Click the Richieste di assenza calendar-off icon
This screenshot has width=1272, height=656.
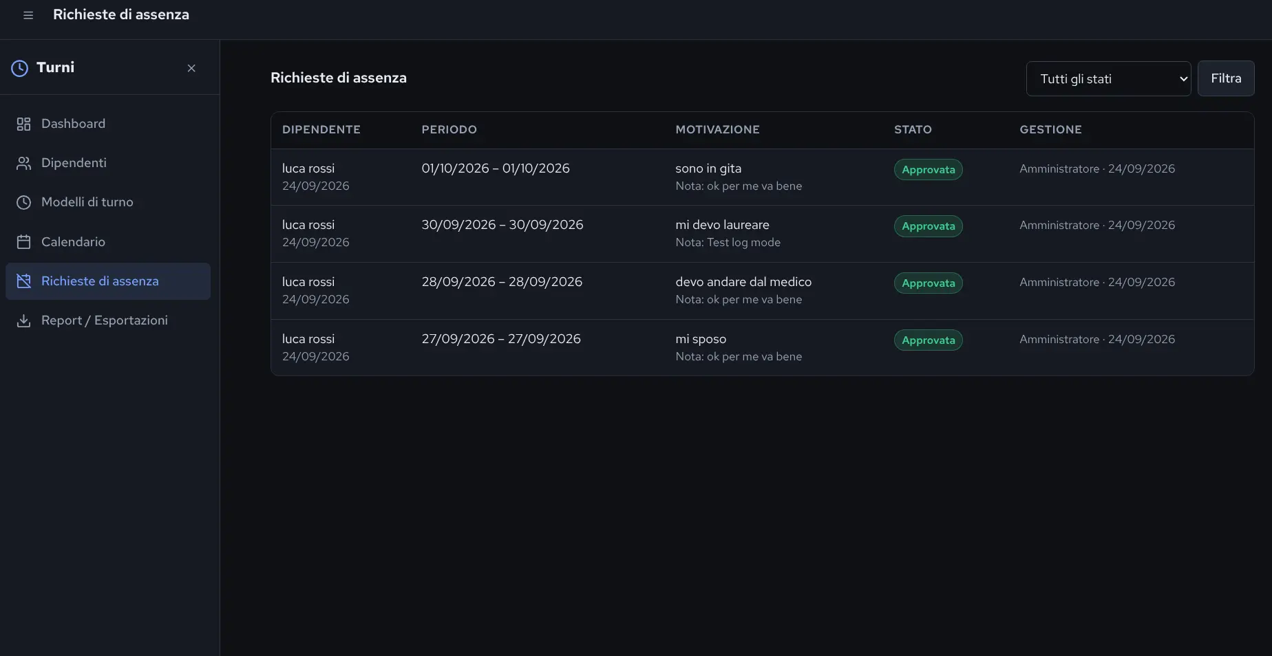(24, 281)
